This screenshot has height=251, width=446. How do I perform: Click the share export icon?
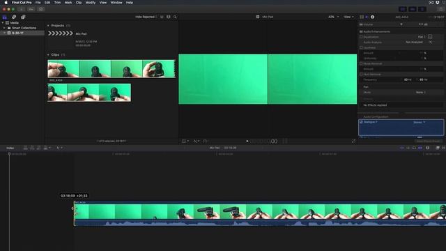click(x=442, y=9)
